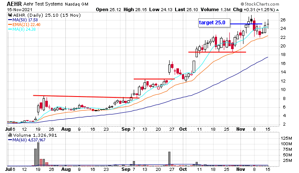
Task: Click the 18 price axis label
Action: pos(283,55)
